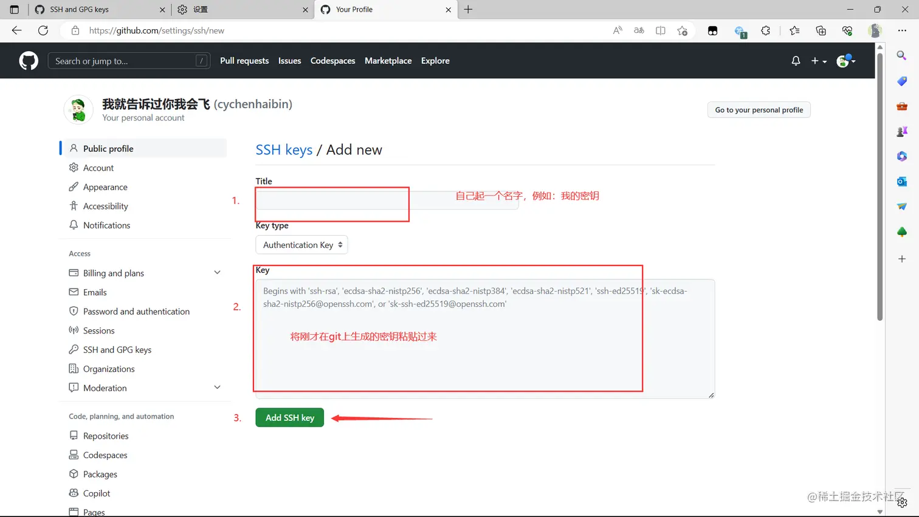Click the Title input field
The image size is (919, 517).
coord(387,200)
